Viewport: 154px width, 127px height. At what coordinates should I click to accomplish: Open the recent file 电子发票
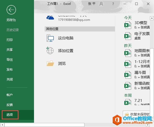point(142,34)
